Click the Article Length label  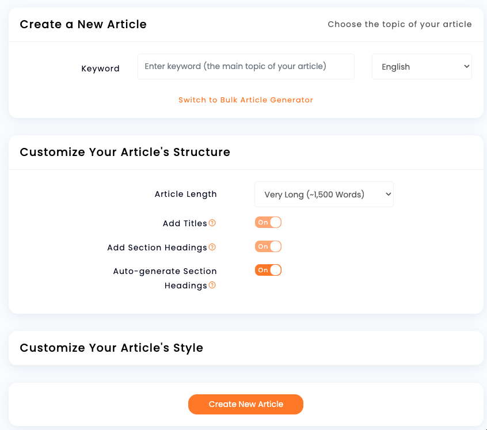[x=186, y=194]
